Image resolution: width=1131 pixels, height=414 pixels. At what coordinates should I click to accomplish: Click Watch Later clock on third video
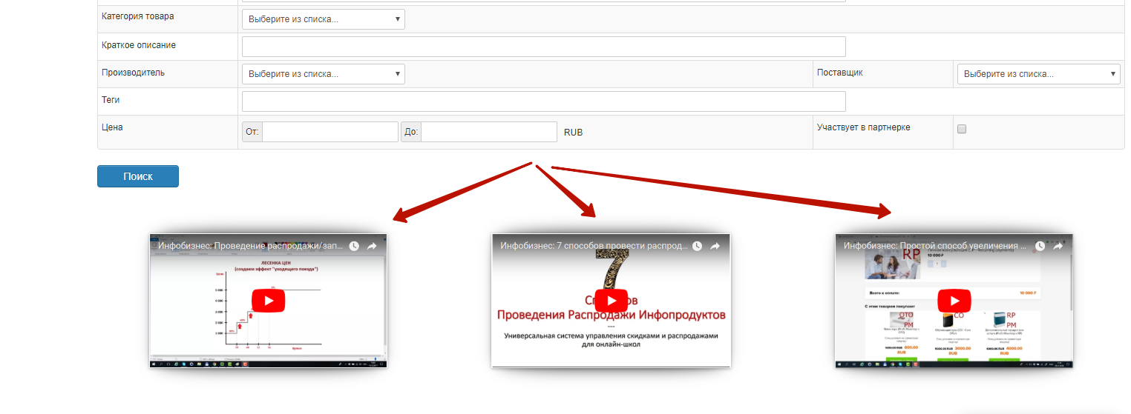click(x=1040, y=246)
